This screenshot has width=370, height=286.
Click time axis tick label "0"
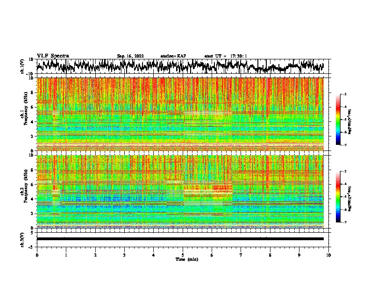[37, 255]
